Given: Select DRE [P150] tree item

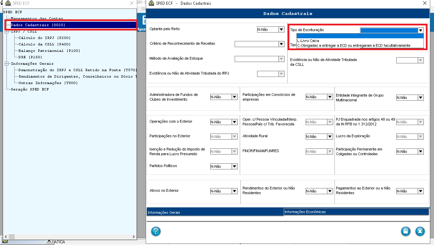Looking at the screenshot, I should 31,57.
